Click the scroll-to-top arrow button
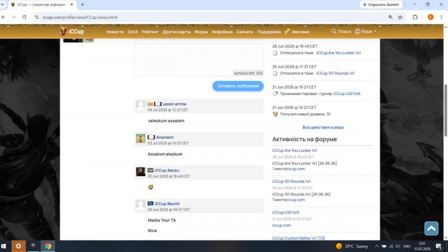 click(431, 229)
